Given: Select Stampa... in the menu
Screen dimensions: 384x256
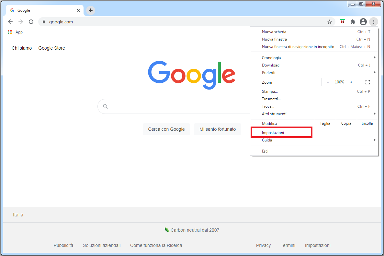Looking at the screenshot, I should [314, 91].
